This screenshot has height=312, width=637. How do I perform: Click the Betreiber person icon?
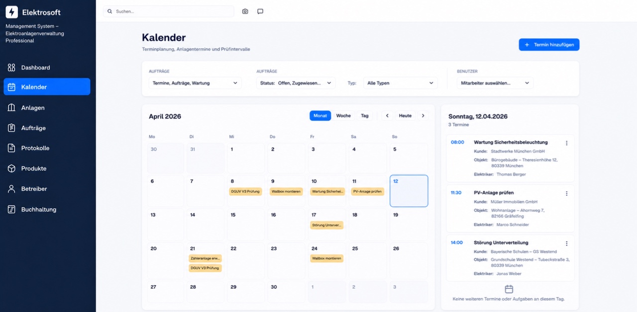(11, 189)
